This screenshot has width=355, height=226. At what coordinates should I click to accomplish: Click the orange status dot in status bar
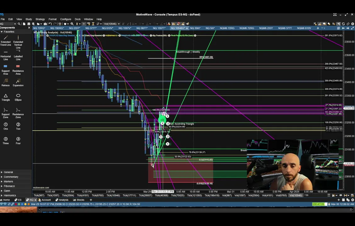click(29, 204)
